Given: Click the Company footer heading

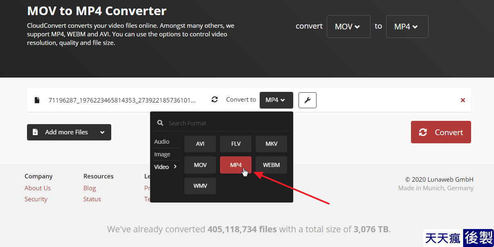Looking at the screenshot, I should (38, 176).
